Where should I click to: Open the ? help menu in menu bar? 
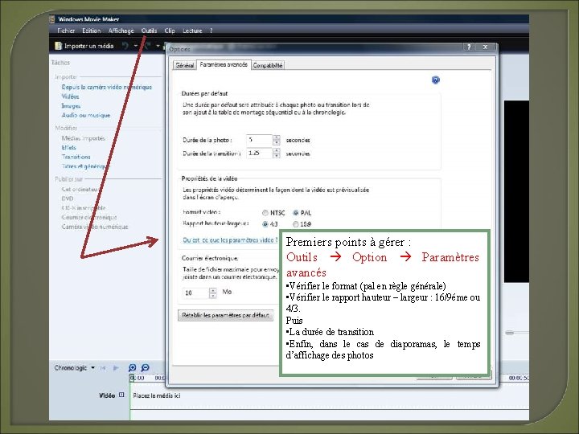[211, 31]
